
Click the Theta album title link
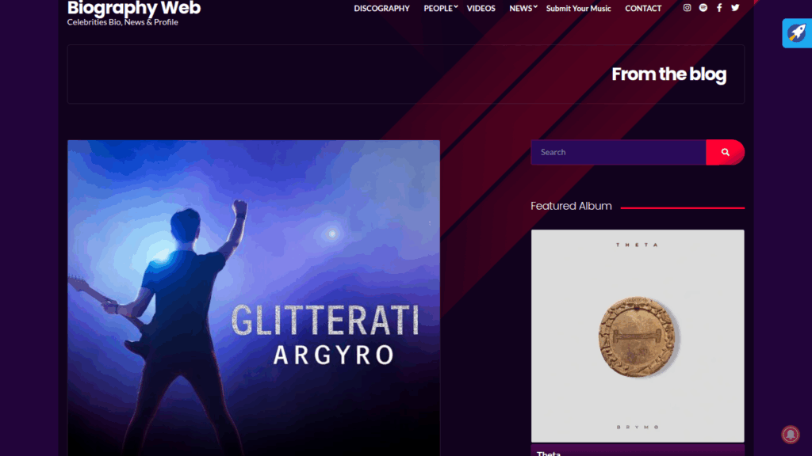pos(549,454)
